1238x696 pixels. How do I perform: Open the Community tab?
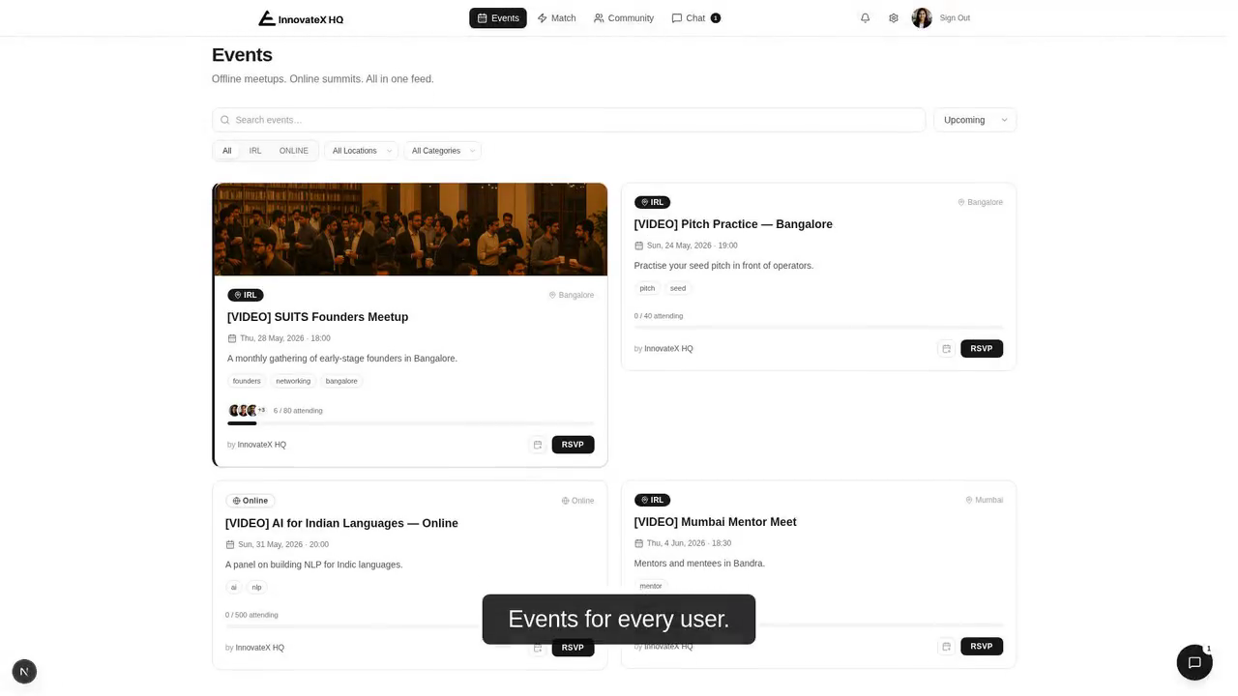point(624,18)
